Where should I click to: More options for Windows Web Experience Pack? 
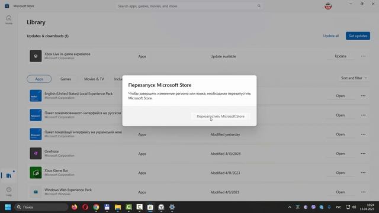(x=363, y=192)
